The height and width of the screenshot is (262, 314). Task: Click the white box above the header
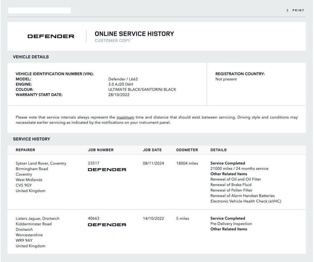tap(39, 11)
